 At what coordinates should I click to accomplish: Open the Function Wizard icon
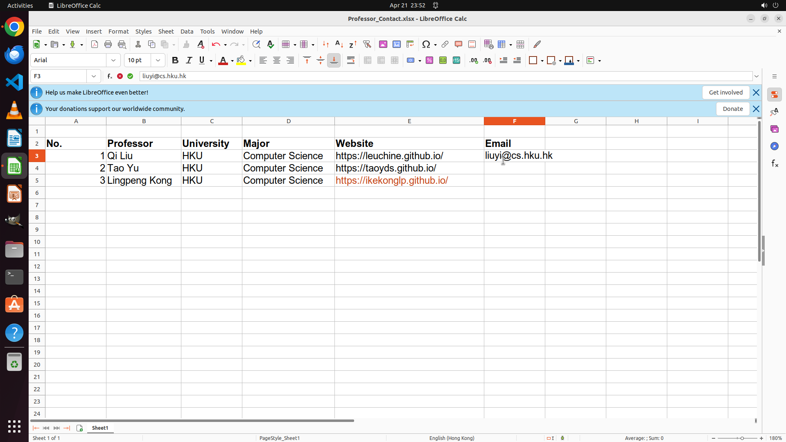click(x=110, y=76)
